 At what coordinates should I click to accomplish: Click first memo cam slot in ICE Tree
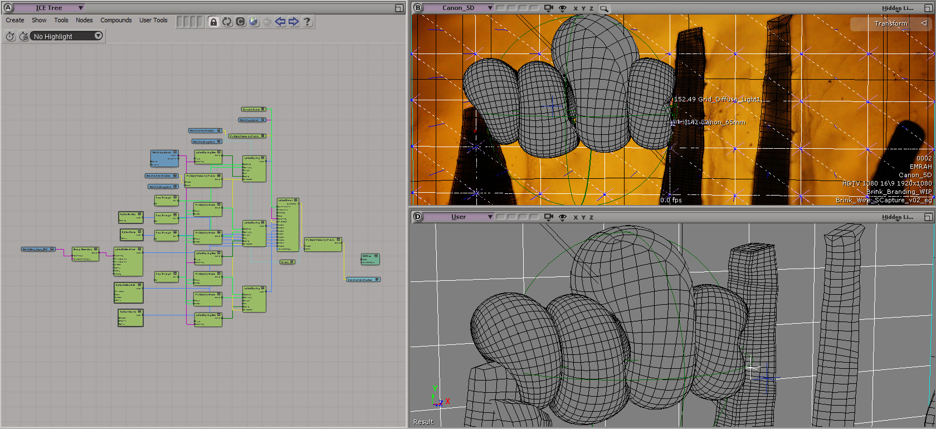pos(179,22)
